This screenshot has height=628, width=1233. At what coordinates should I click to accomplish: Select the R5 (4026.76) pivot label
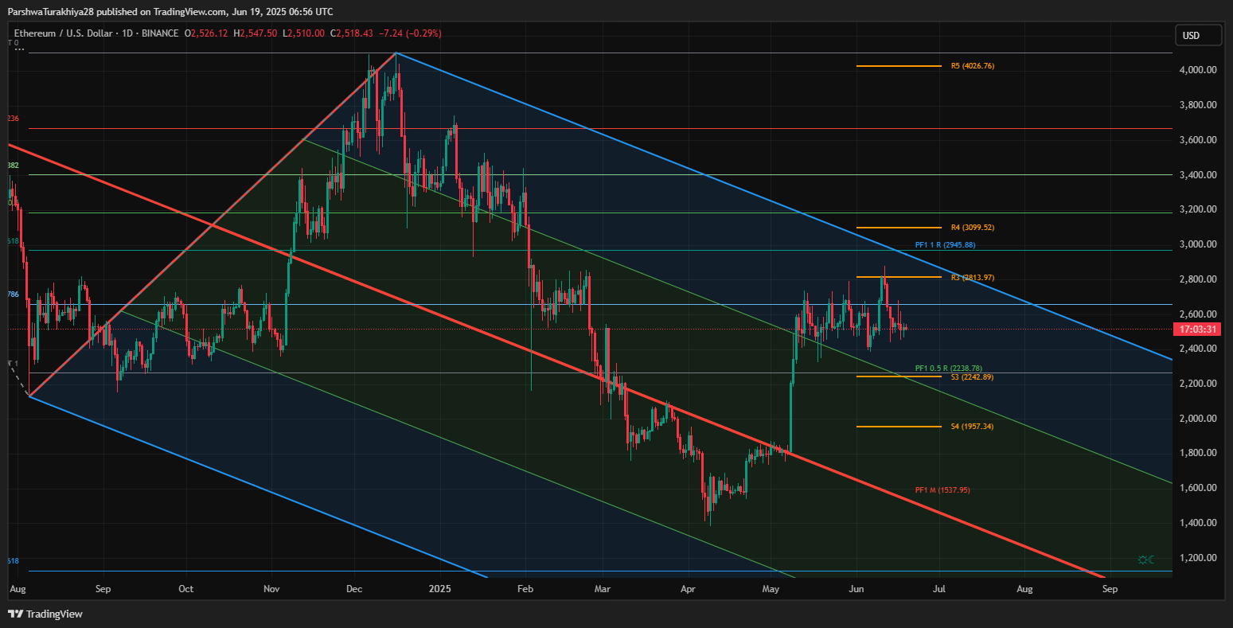[x=972, y=66]
